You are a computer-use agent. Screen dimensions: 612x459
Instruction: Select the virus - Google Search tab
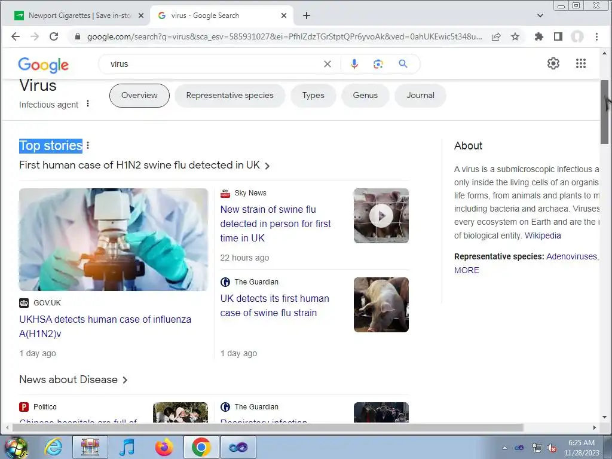pyautogui.click(x=221, y=16)
